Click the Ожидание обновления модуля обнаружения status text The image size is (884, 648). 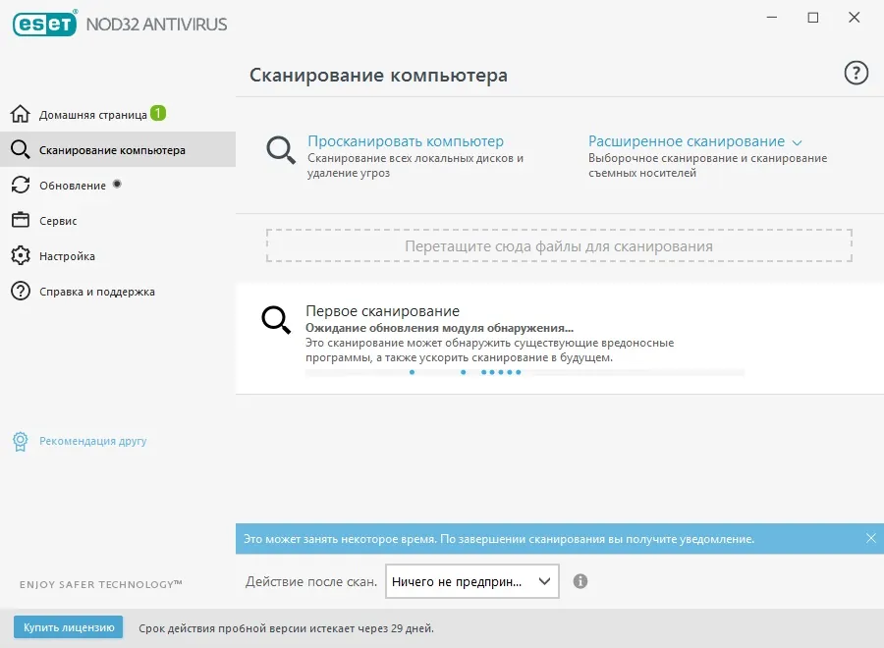click(x=439, y=328)
